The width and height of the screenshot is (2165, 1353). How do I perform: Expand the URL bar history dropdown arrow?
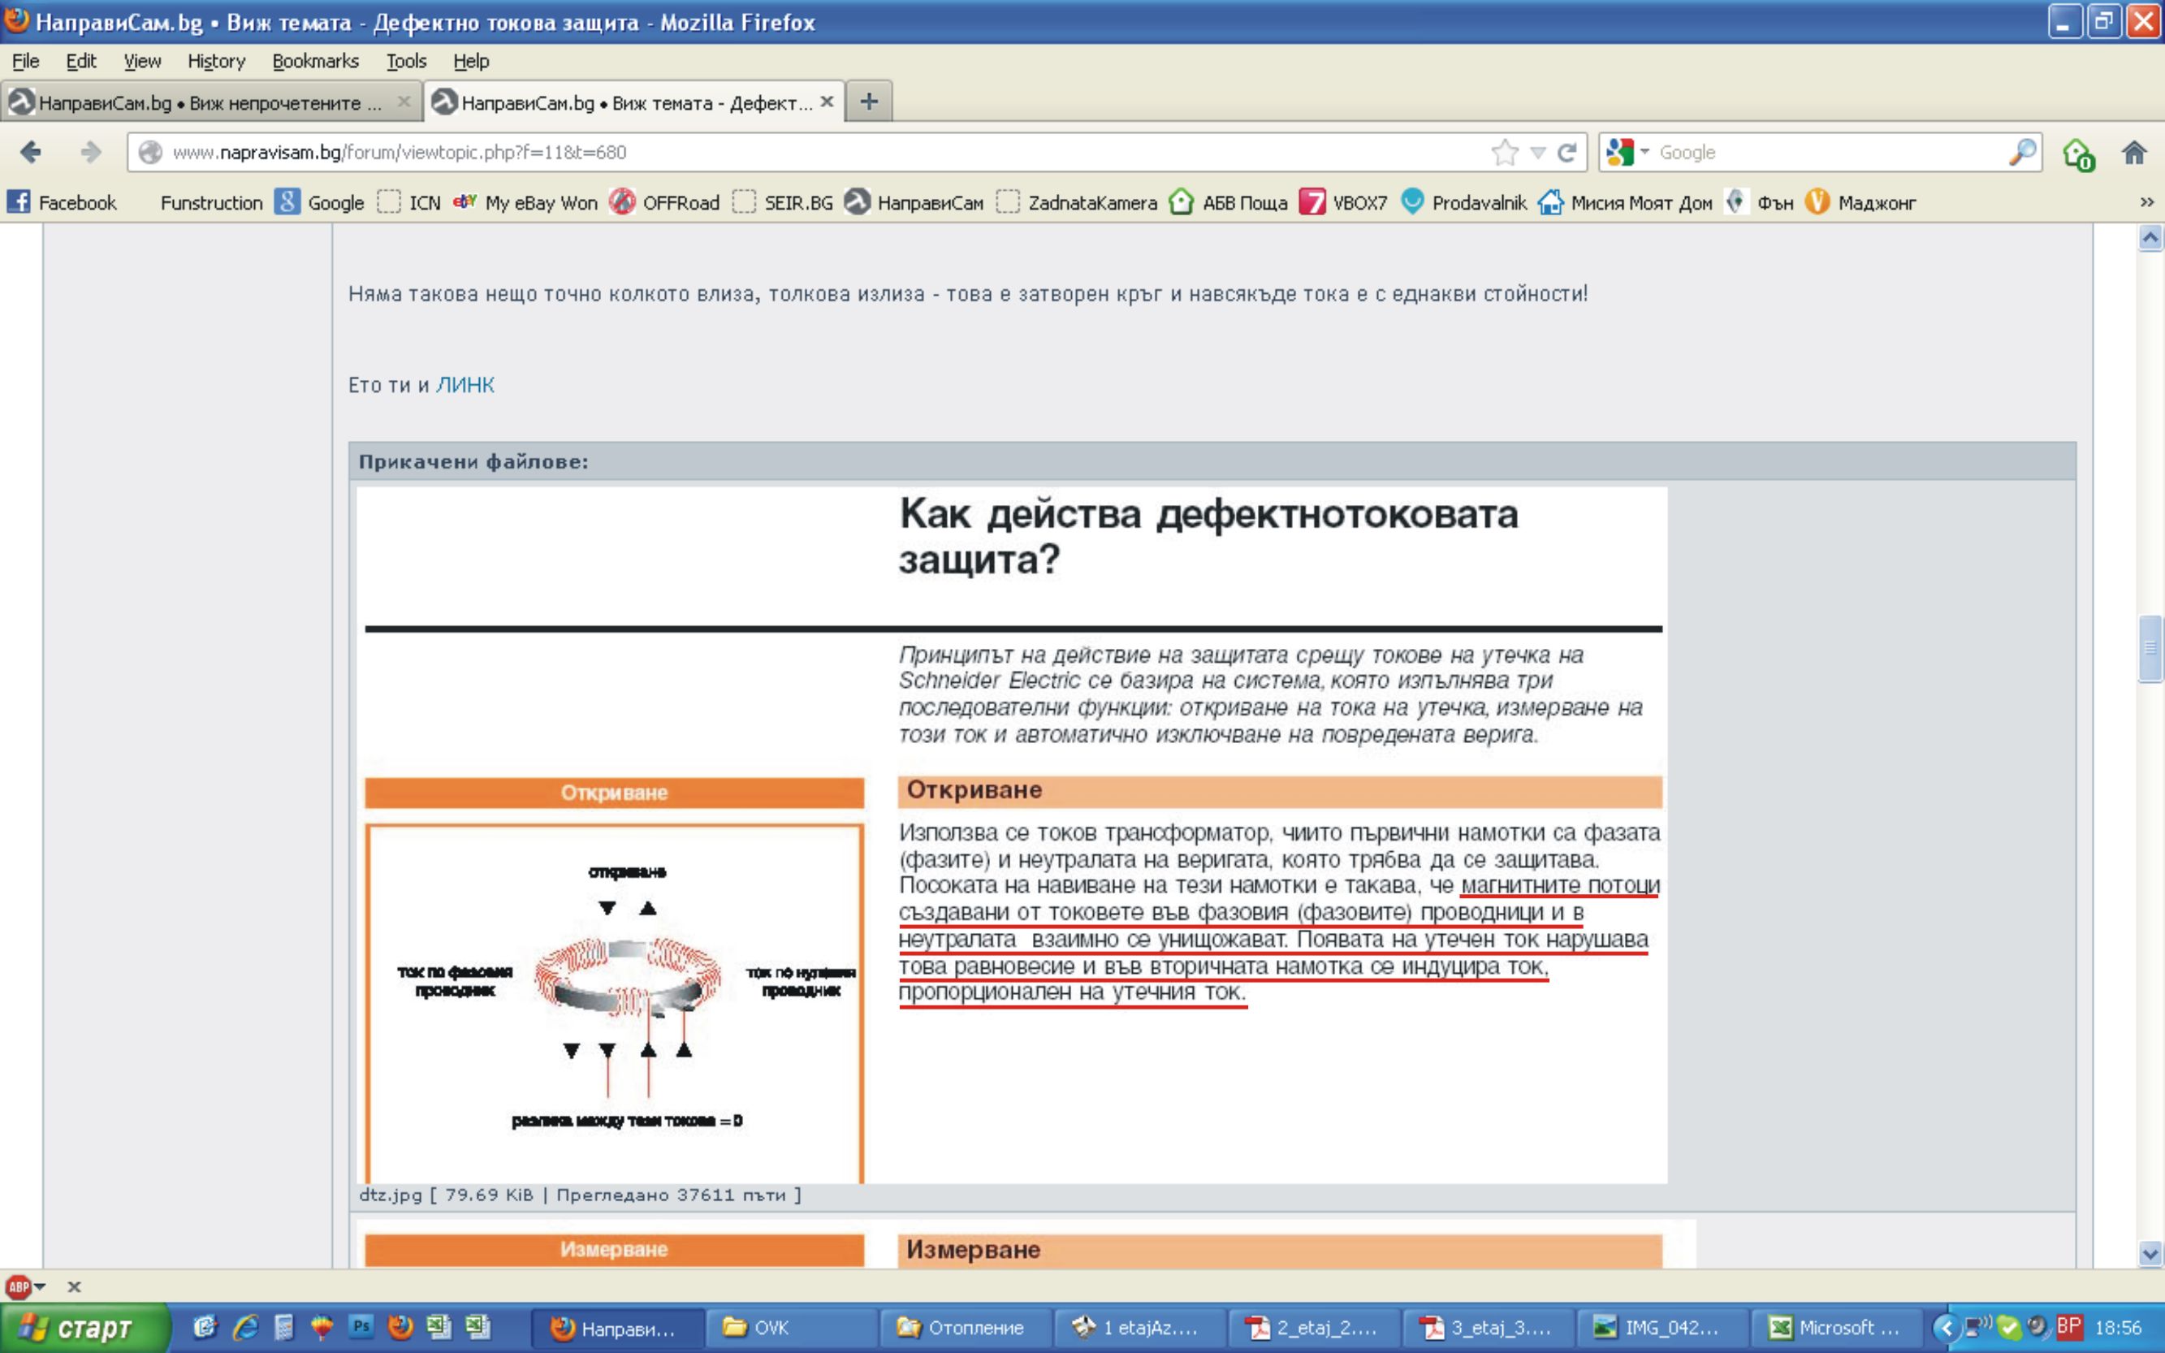pyautogui.click(x=1537, y=152)
